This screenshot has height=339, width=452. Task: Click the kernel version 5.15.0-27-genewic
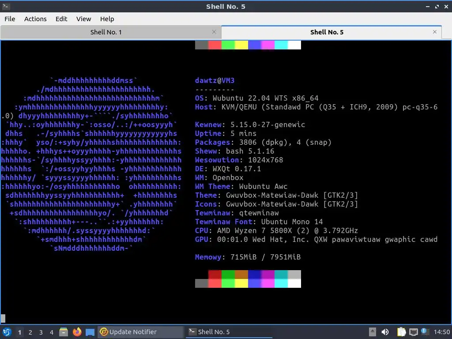(268, 124)
